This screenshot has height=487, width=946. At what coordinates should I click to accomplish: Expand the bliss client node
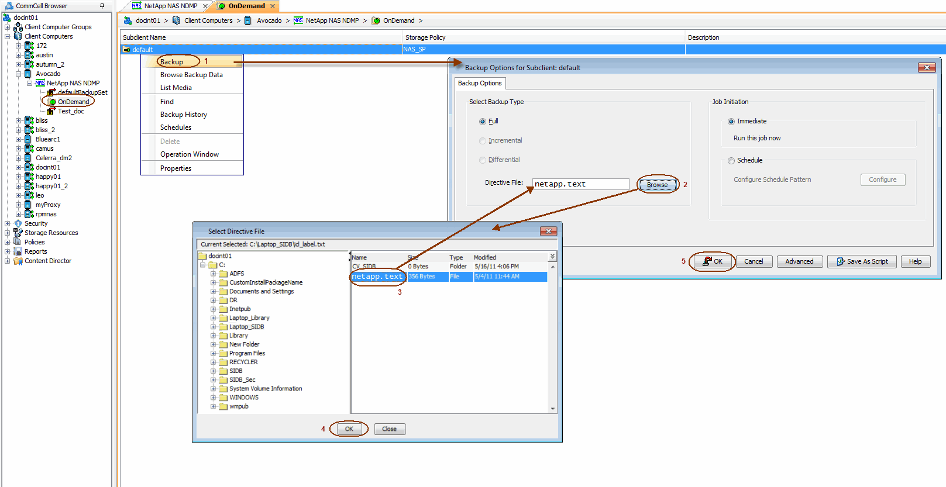(19, 120)
